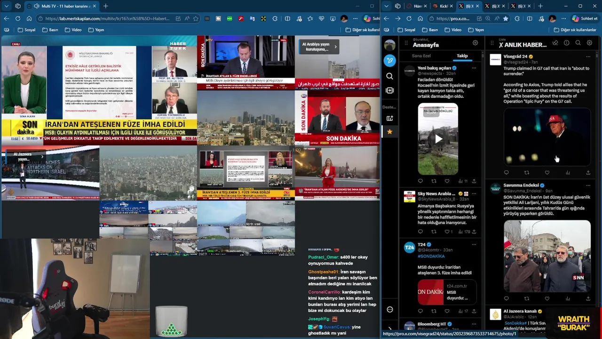The image size is (602, 339).
Task: Open new tab in left browser window
Action: (105, 6)
